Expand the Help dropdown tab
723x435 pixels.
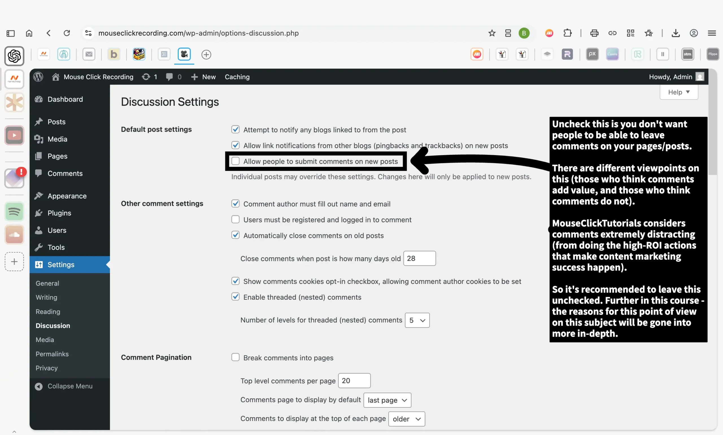coord(678,92)
